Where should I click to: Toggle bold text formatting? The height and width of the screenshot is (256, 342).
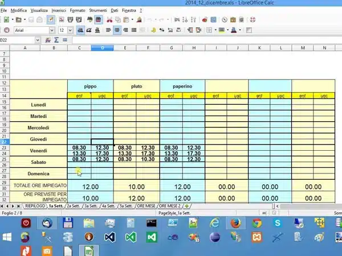coord(80,30)
